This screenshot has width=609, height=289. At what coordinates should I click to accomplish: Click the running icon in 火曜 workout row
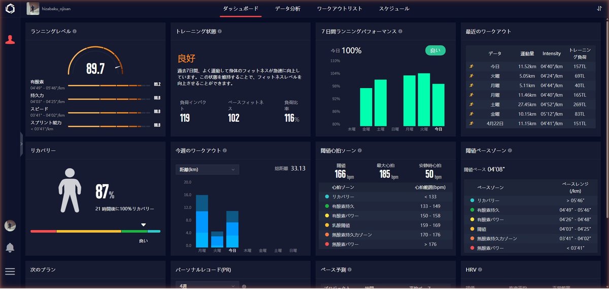coord(471,76)
